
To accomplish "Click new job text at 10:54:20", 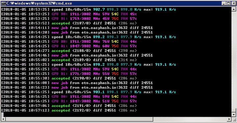I will click(x=60, y=32).
